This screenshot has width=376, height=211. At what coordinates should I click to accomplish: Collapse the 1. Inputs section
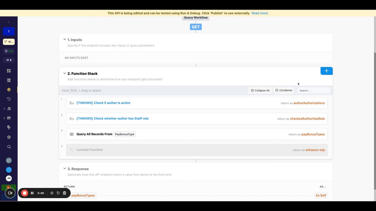[x=65, y=40]
